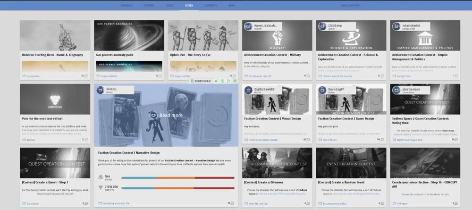472x210 pixels.
Task: Click Koradji user avatar
Action: (100, 90)
